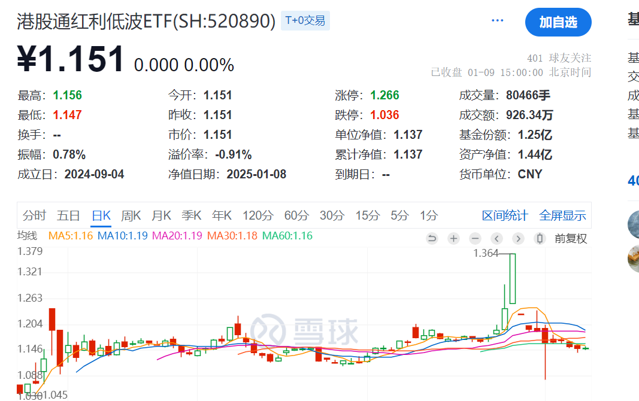The height and width of the screenshot is (401, 639).
Task: Select the 季K chart tab
Action: (x=192, y=215)
